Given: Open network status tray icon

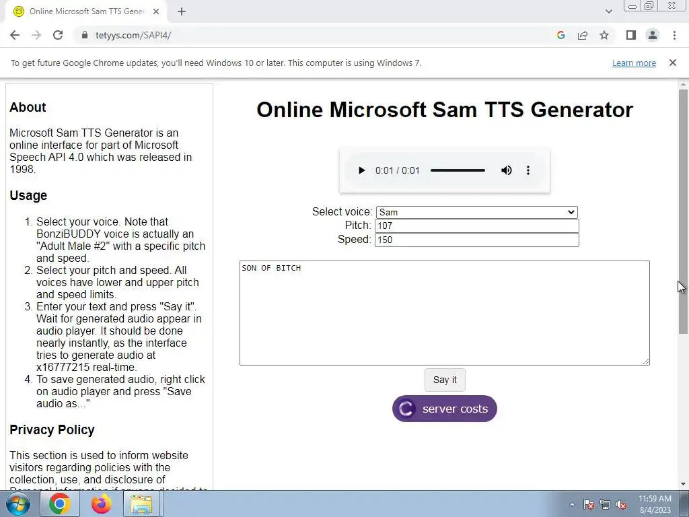Looking at the screenshot, I should pos(605,504).
